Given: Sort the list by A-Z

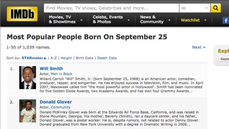Looking at the screenshot, I should click(54, 58).
